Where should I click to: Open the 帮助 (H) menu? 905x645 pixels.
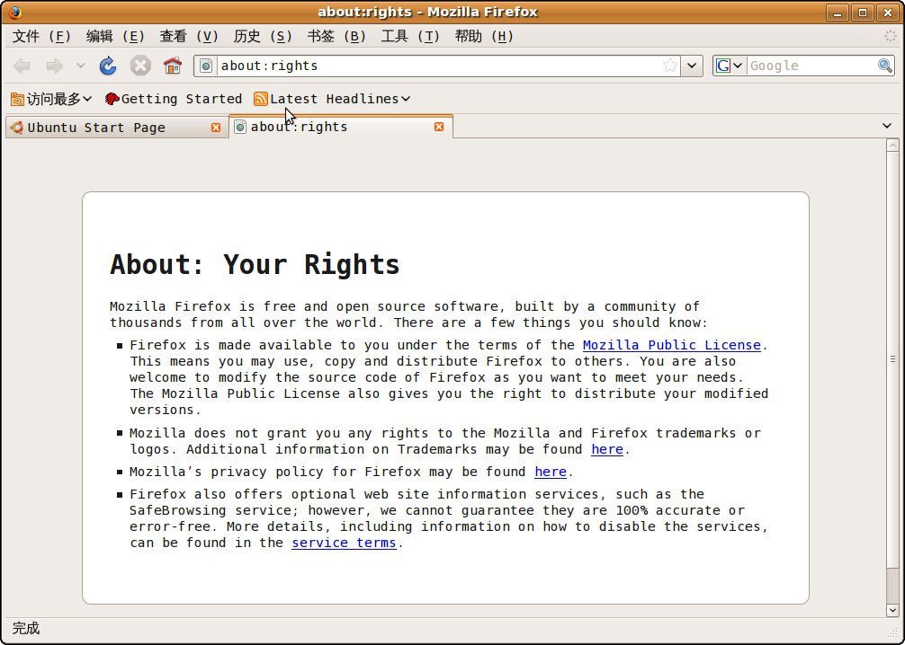click(x=485, y=36)
